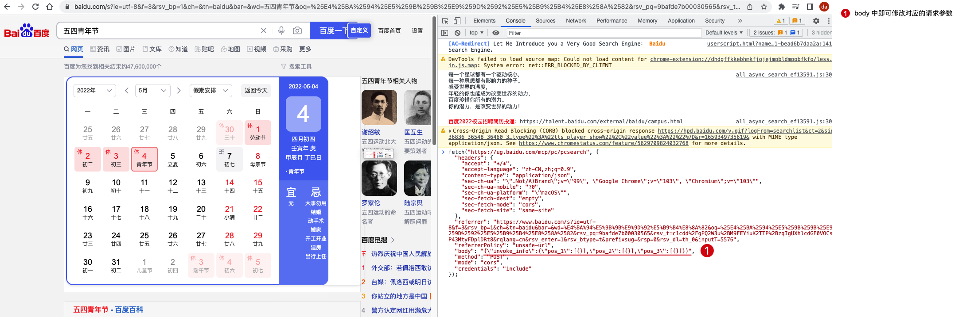Viewport: 974px width, 317px height.
Task: Toggle live expression eye icon
Action: click(x=496, y=33)
